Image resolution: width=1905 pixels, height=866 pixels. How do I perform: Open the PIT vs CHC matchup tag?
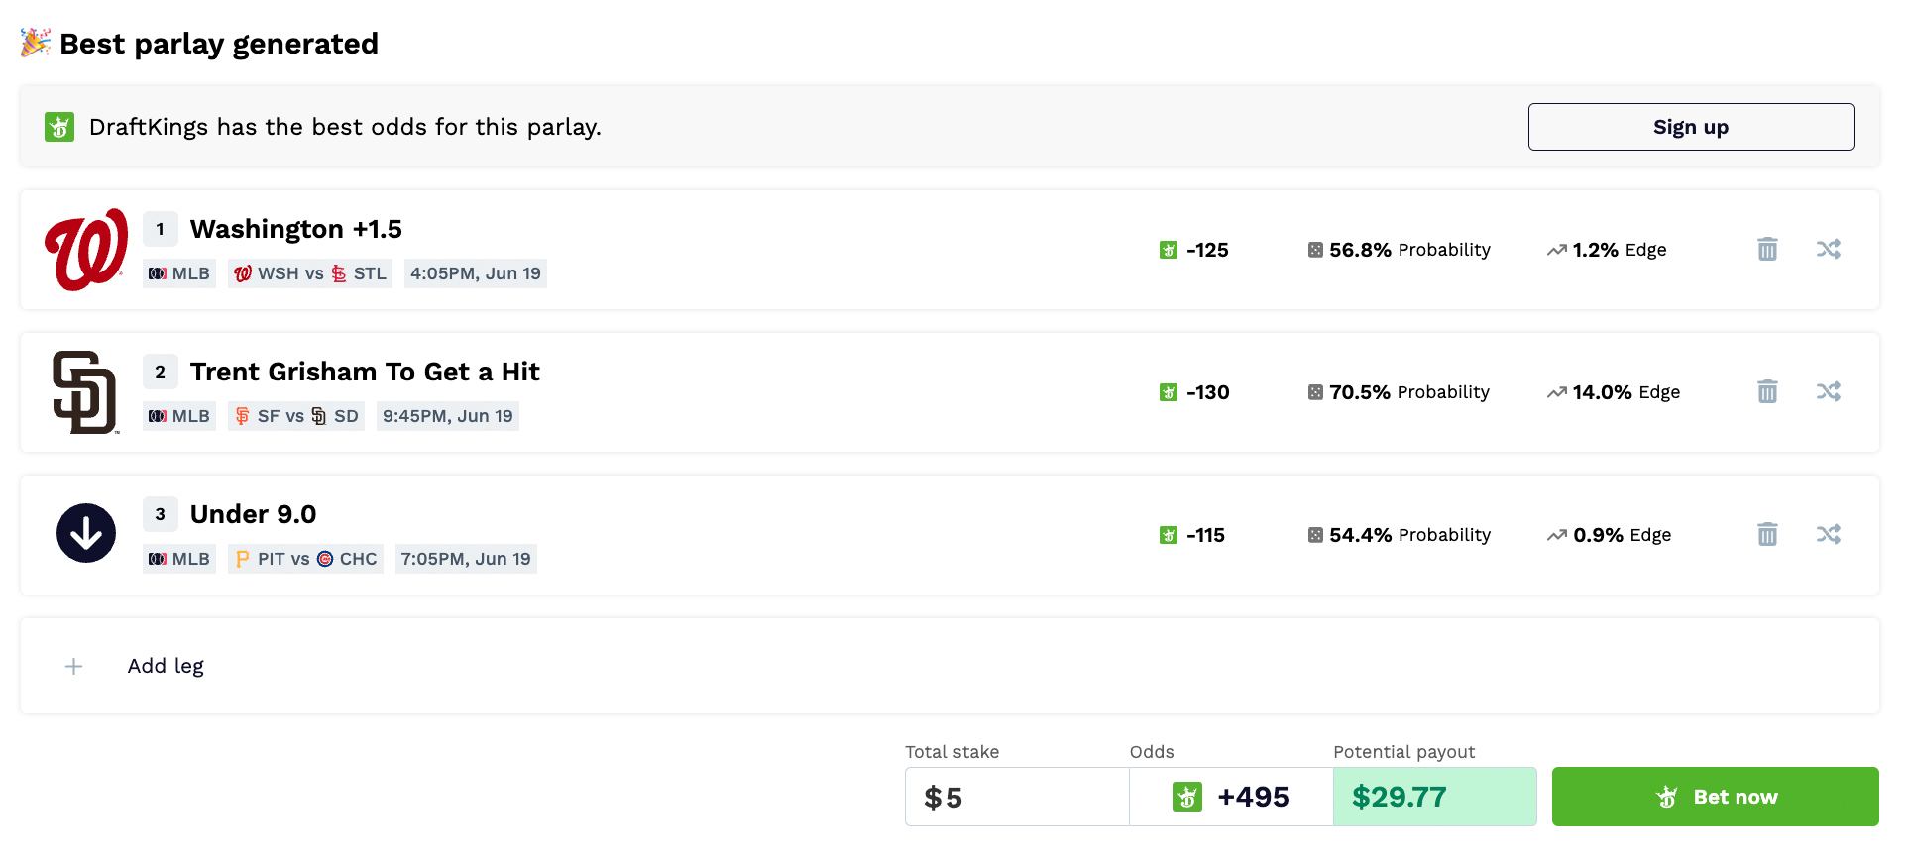click(305, 559)
